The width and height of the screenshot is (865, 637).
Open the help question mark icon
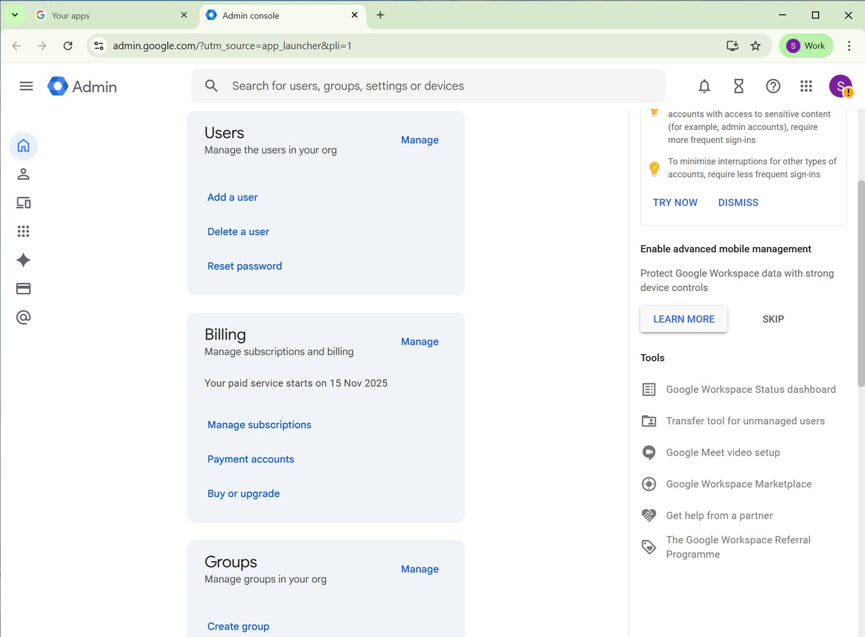tap(773, 86)
